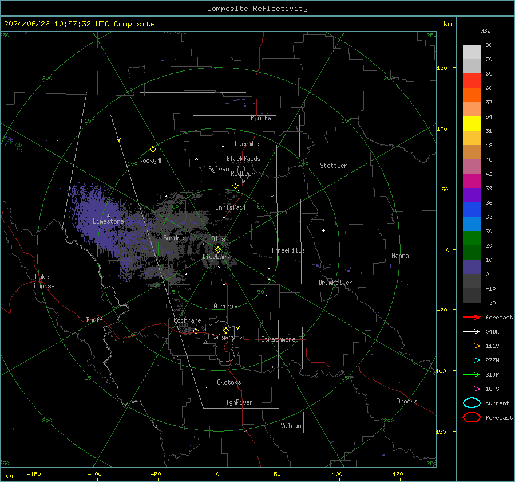Select the 54 dBZ yellow color swatch
Viewport: 515px width, 482px height.
pos(472,123)
